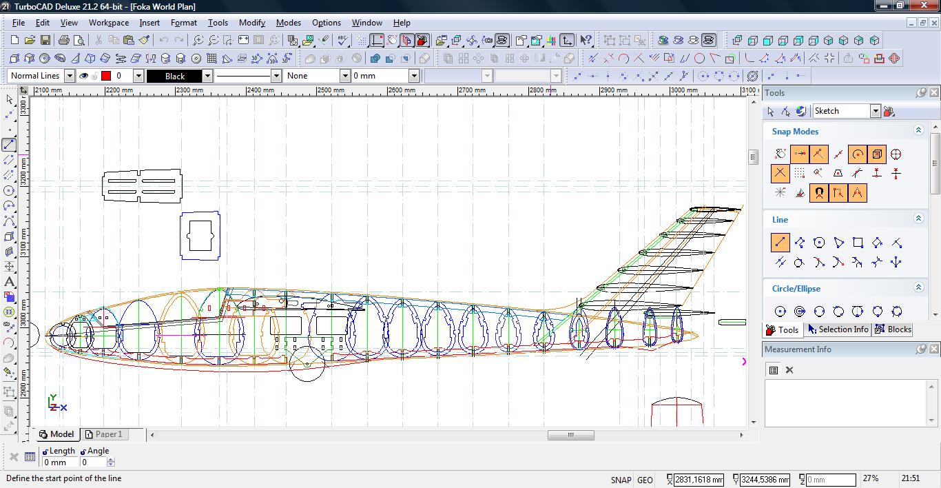Click the Save file icon

45,41
